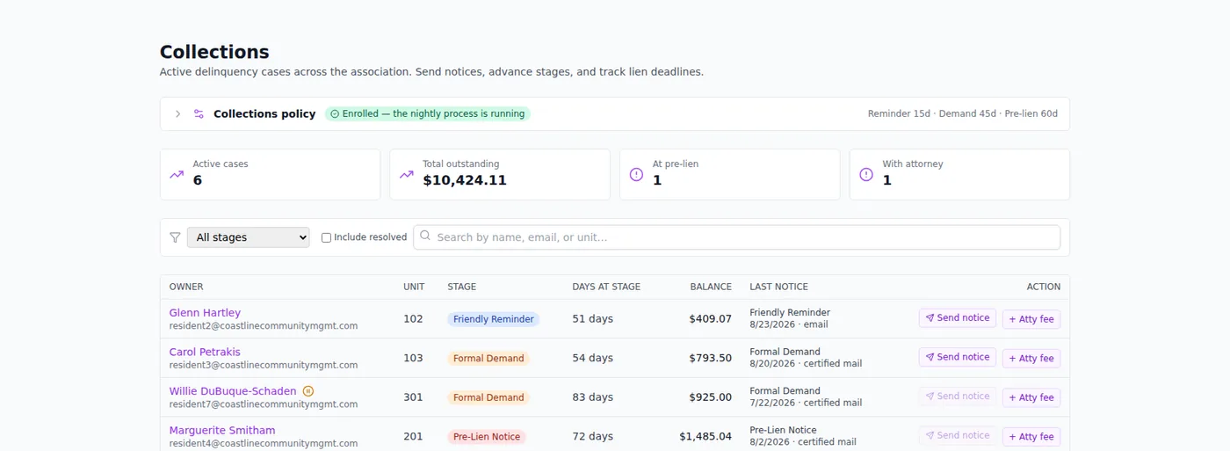Focus the search by name field
The height and width of the screenshot is (451, 1230).
(x=737, y=237)
